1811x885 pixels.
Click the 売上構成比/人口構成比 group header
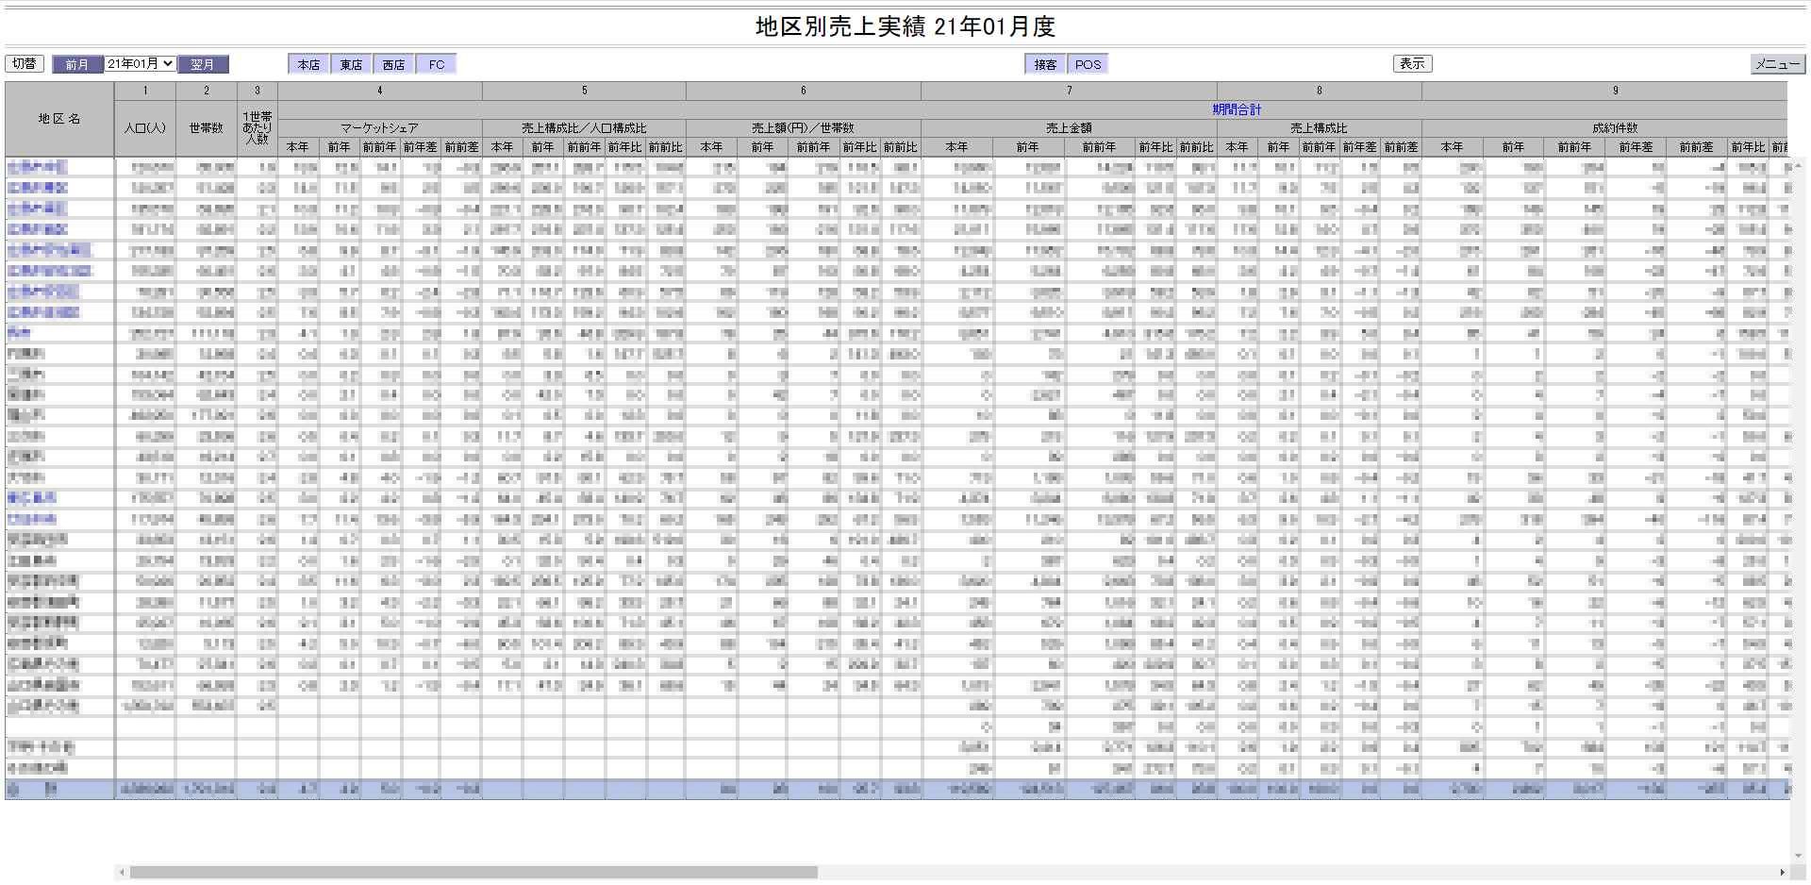coord(584,128)
